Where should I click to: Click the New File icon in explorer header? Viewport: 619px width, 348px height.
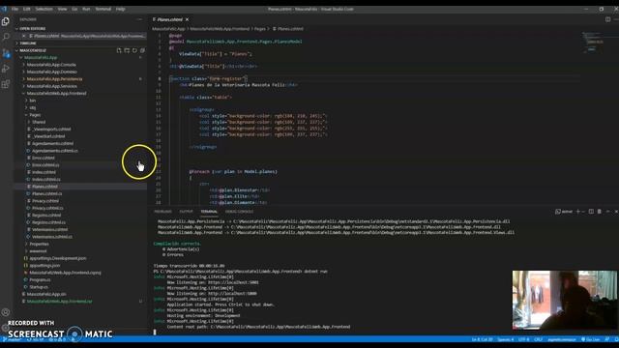(119, 50)
